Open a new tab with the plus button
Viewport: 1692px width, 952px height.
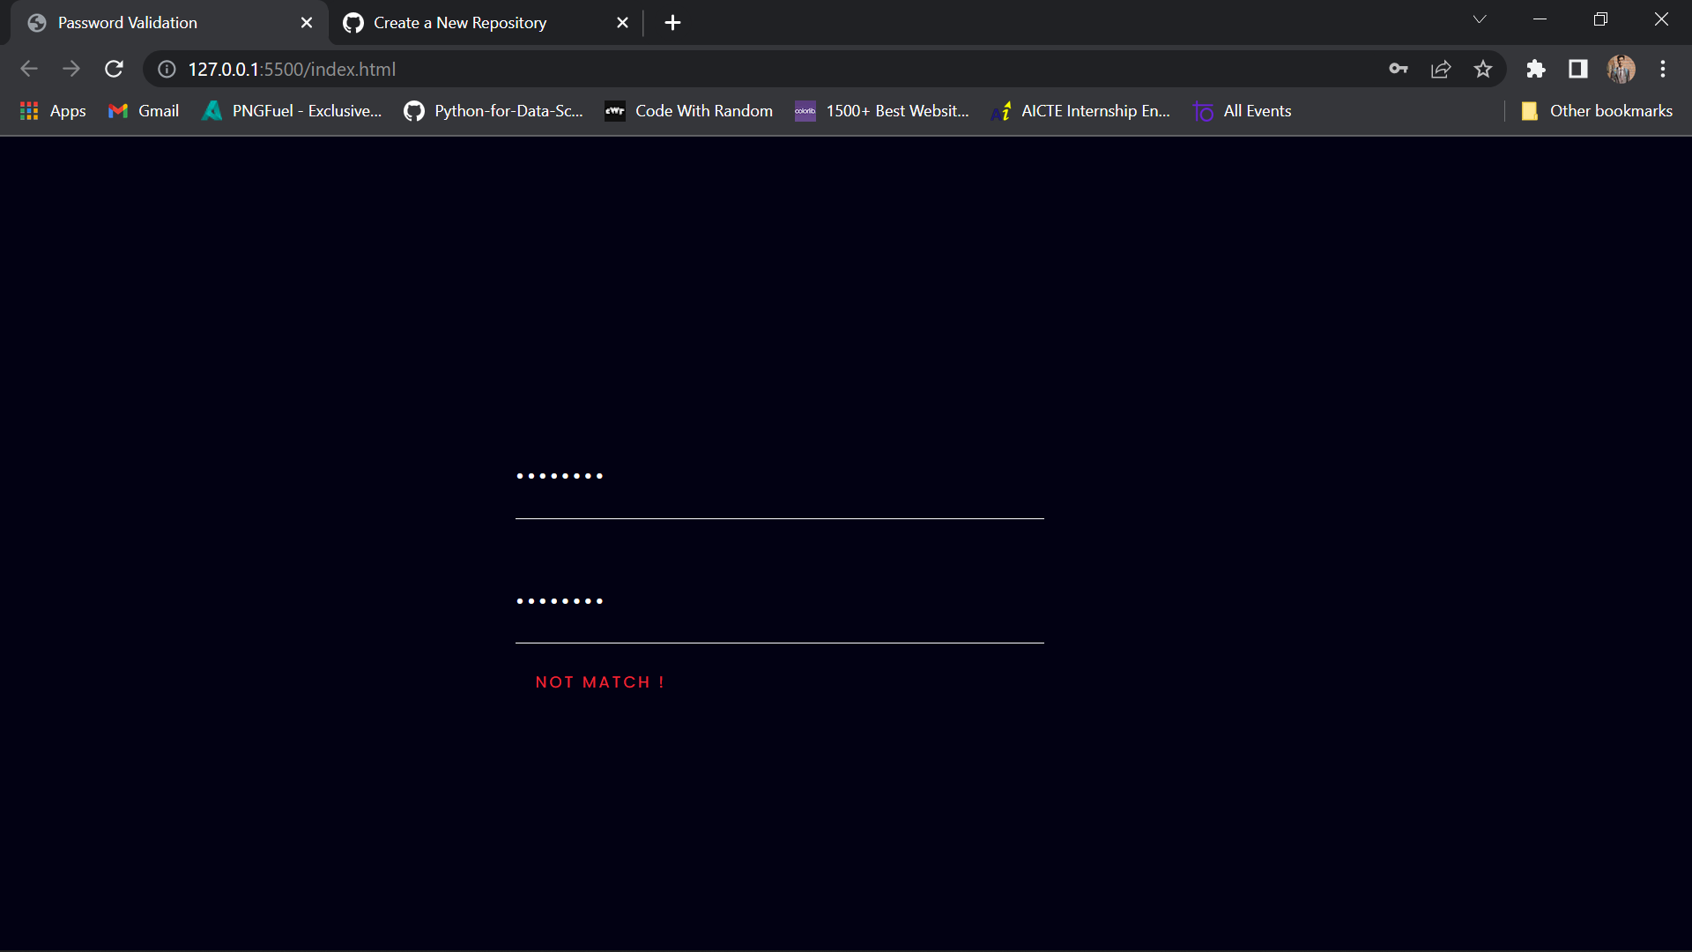click(x=672, y=22)
